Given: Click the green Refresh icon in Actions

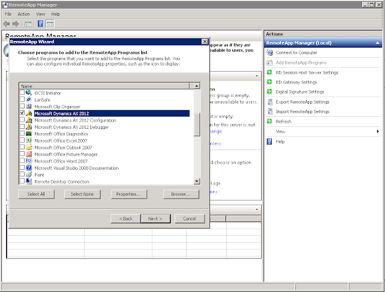Looking at the screenshot, I should coord(269,121).
